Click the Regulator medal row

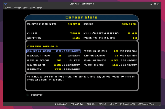(x=53, y=60)
